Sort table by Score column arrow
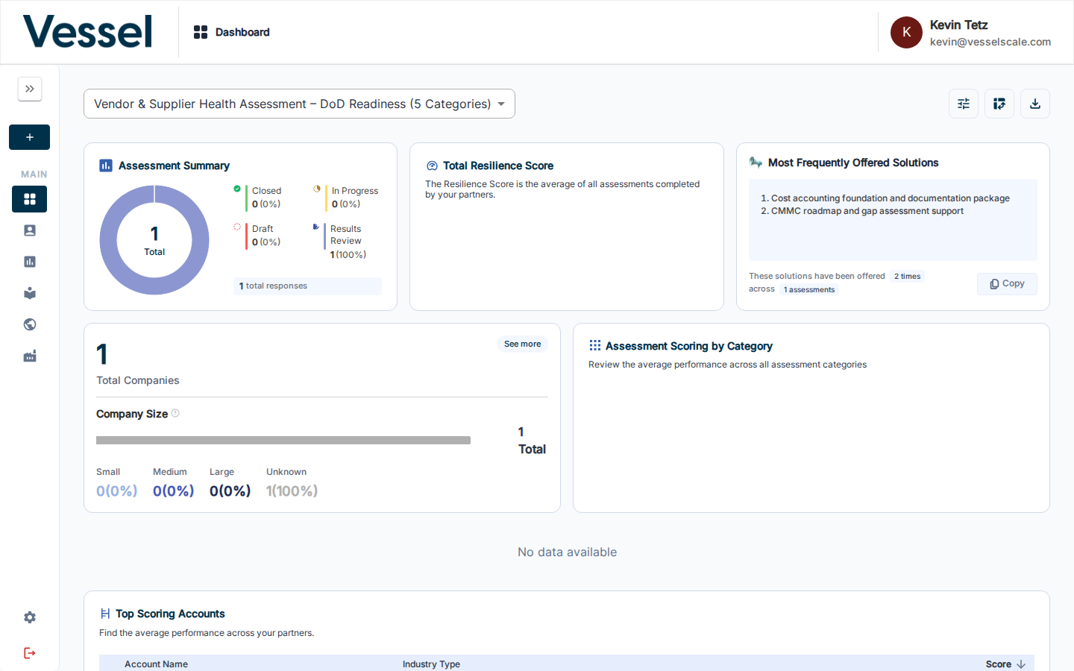 click(1021, 664)
